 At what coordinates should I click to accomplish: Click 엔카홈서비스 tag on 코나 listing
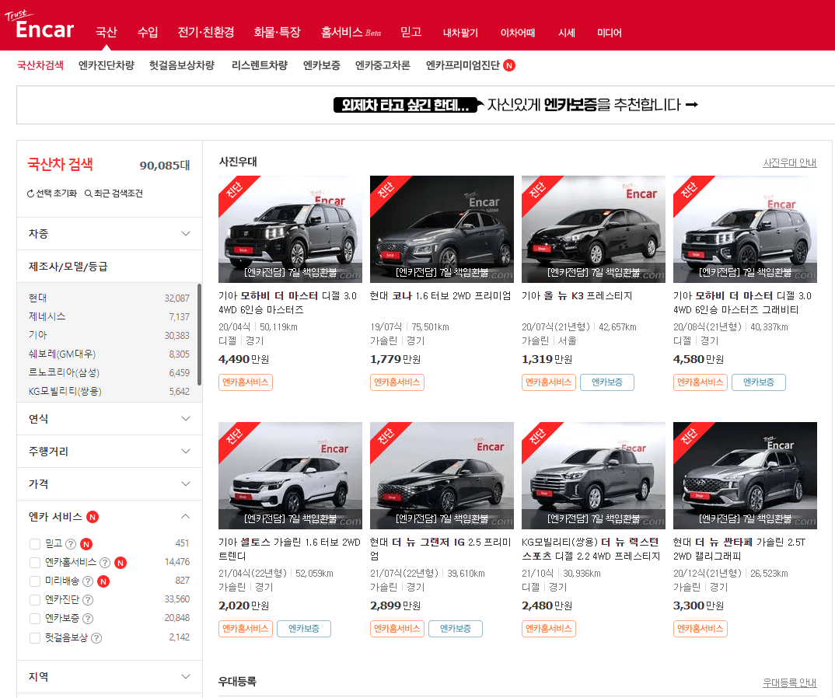coord(397,382)
